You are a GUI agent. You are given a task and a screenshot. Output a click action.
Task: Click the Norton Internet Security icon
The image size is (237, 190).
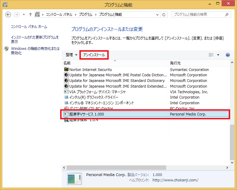point(66,69)
